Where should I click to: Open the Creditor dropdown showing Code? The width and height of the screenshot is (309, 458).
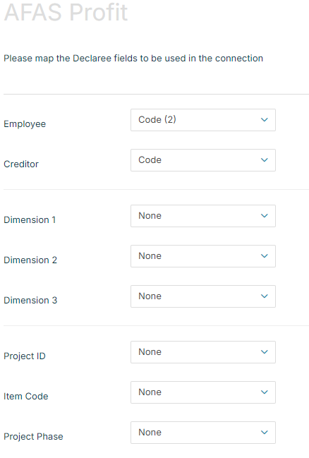pos(203,160)
